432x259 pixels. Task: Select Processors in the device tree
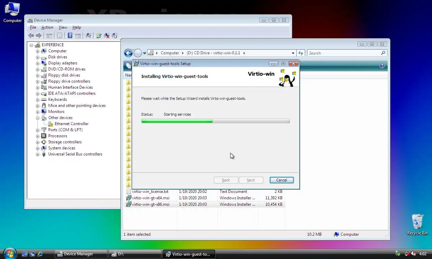[58, 136]
